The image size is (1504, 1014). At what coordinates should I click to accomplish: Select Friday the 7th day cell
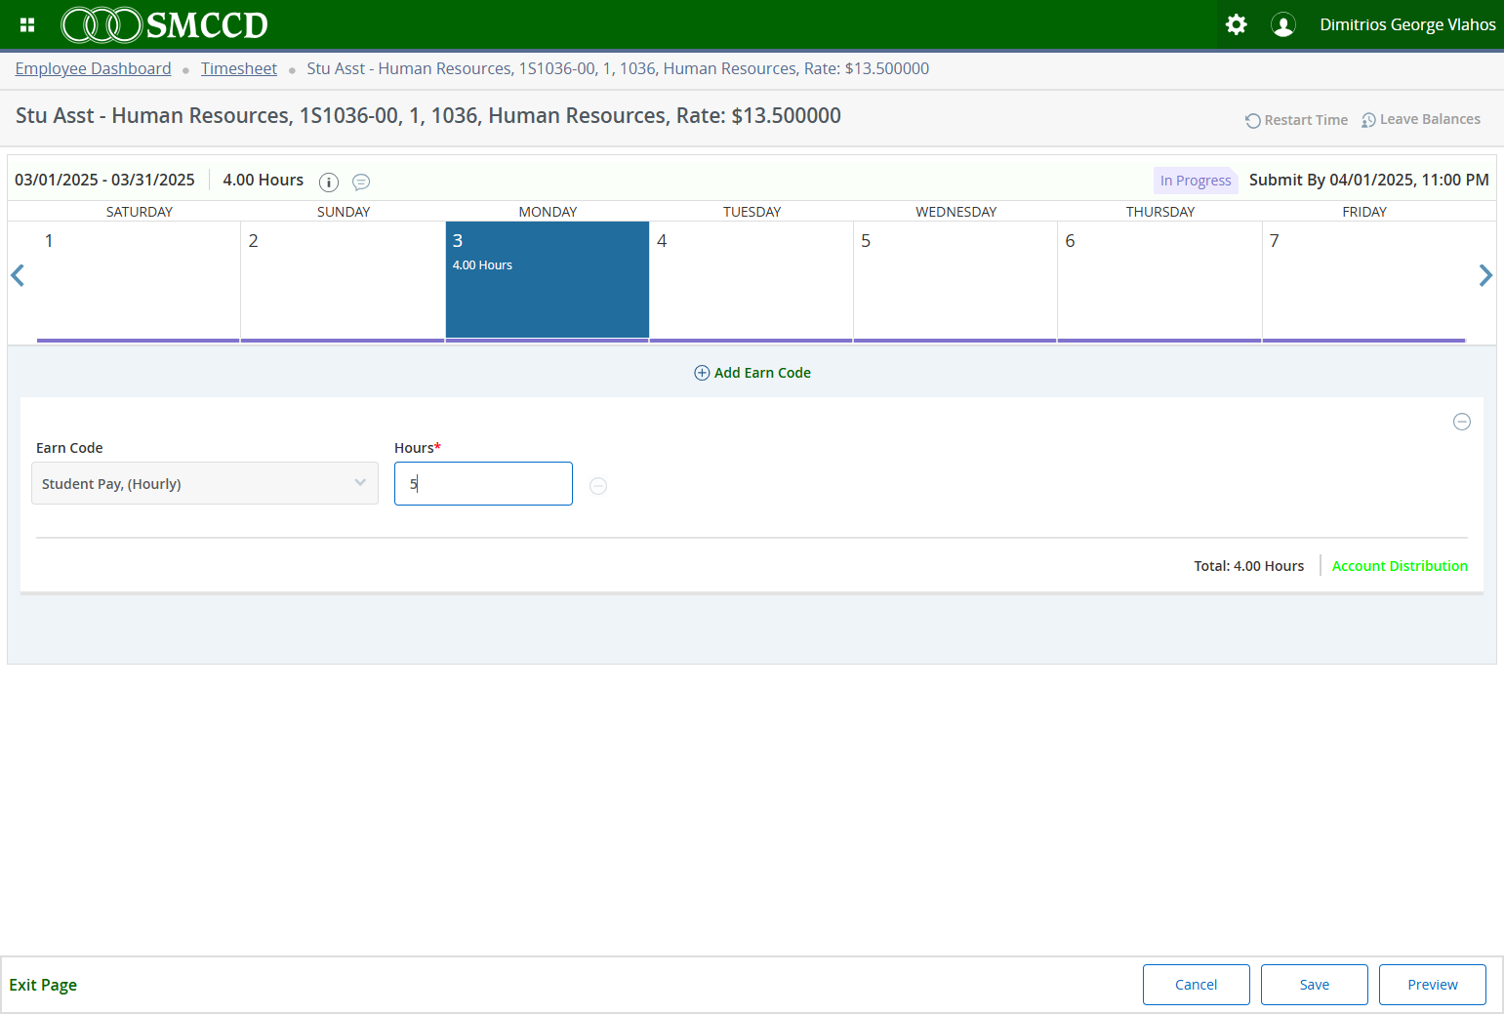(x=1364, y=281)
